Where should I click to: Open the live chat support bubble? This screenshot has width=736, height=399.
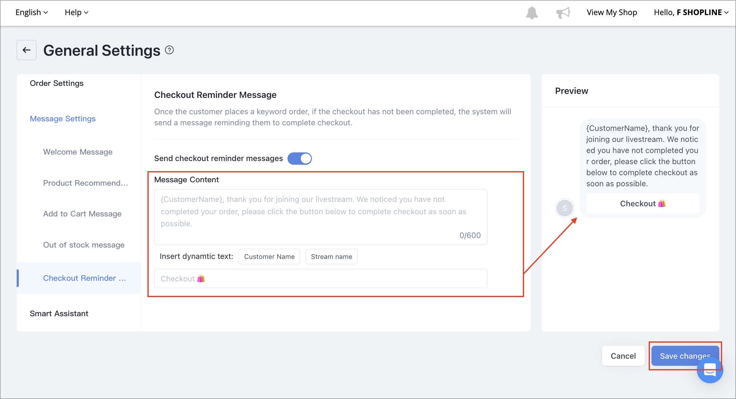coord(710,370)
